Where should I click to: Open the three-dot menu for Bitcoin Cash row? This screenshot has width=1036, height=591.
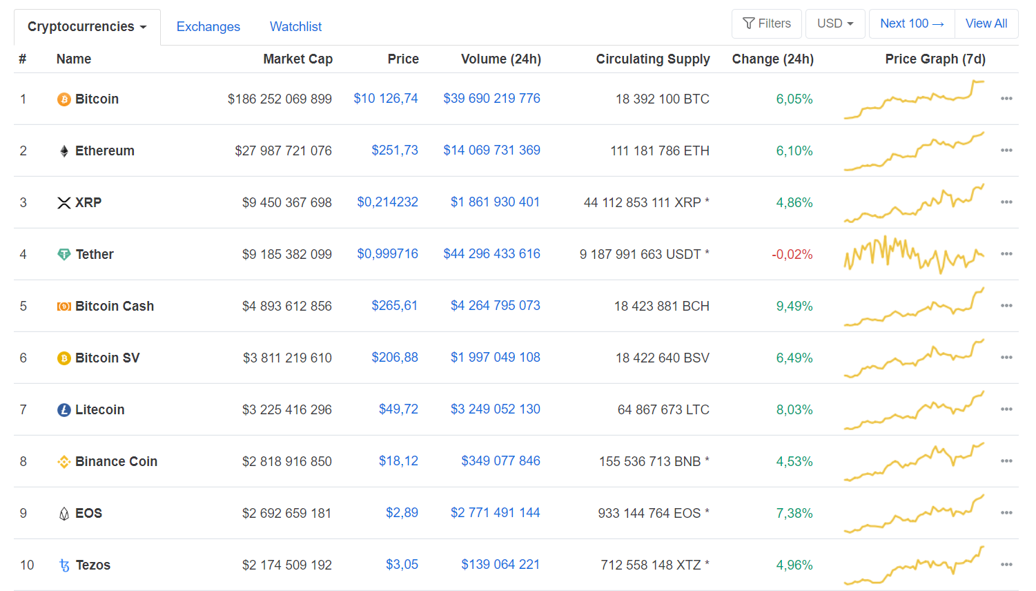tap(1006, 306)
